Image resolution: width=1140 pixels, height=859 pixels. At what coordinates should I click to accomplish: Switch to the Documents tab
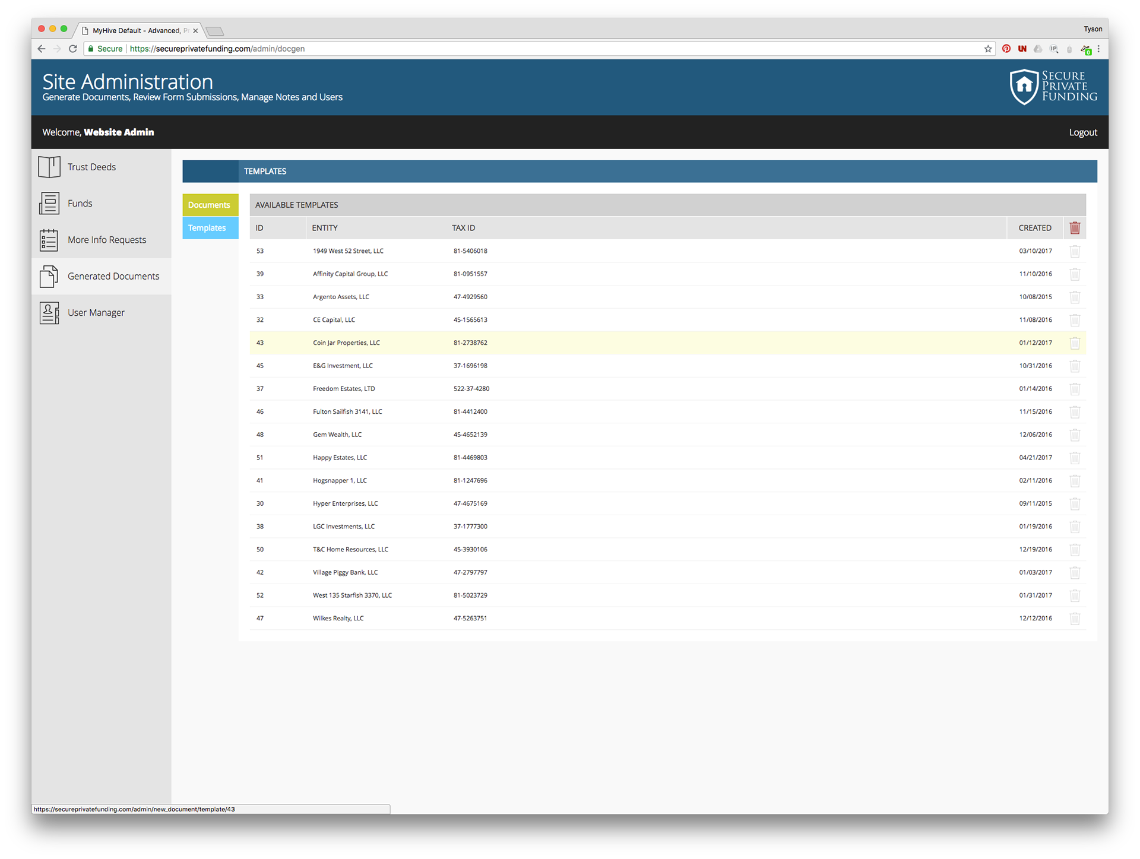point(210,205)
